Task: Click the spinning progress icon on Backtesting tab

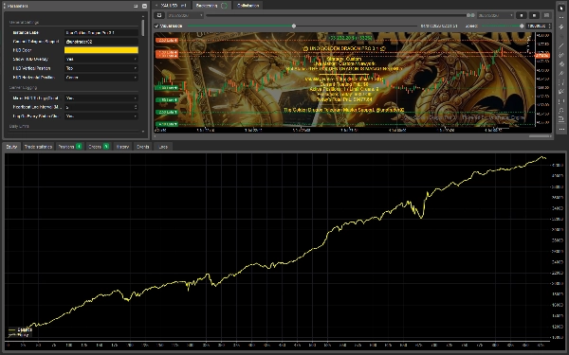Action: (x=224, y=6)
